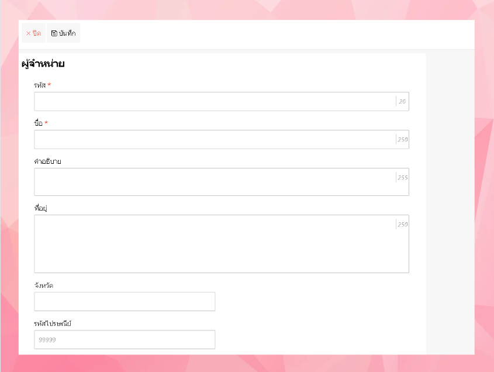Save the form with the บันทึก button

click(64, 33)
